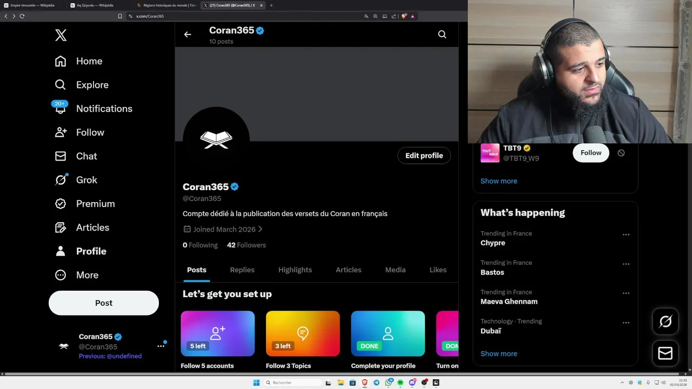This screenshot has width=692, height=389.
Task: Open WhatsApp from the taskbar
Action: (x=389, y=383)
